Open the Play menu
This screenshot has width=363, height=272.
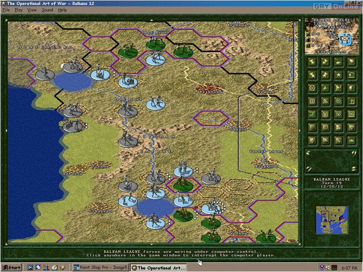pos(19,10)
